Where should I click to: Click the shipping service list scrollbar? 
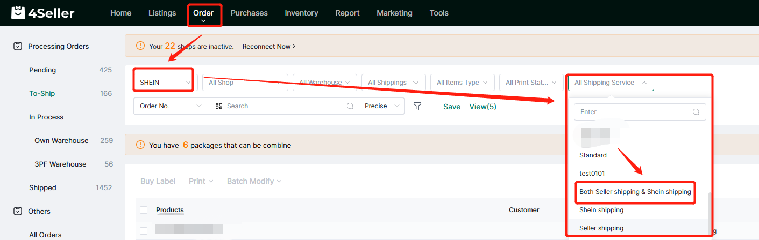click(710, 212)
